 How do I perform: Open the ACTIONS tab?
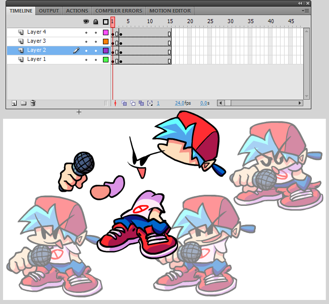click(77, 11)
